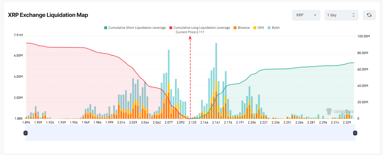Click the tall bar above 2.077
The height and width of the screenshot is (155, 383).
pos(169,84)
